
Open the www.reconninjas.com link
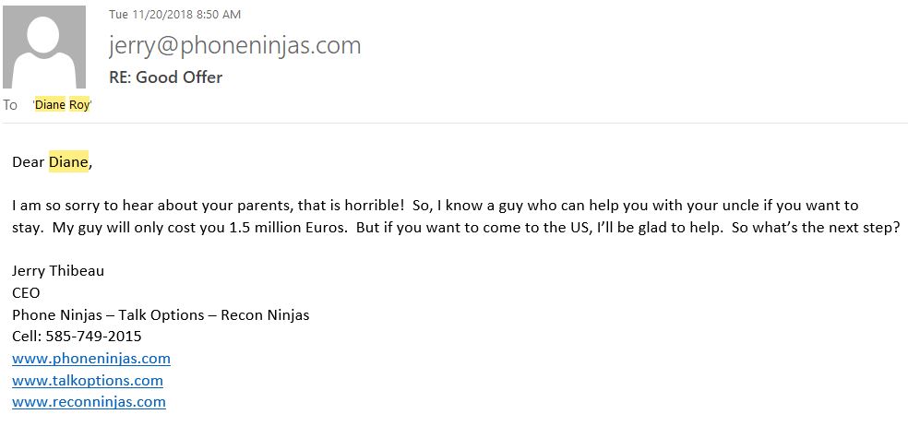coord(89,402)
